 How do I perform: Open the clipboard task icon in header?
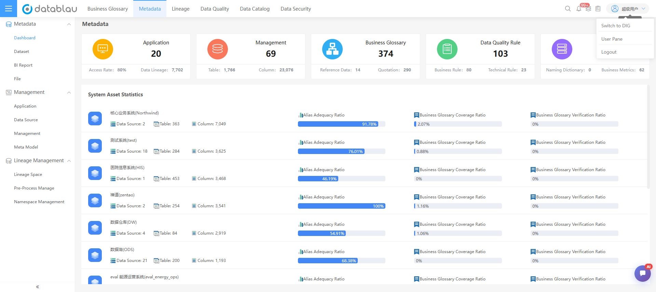[598, 9]
